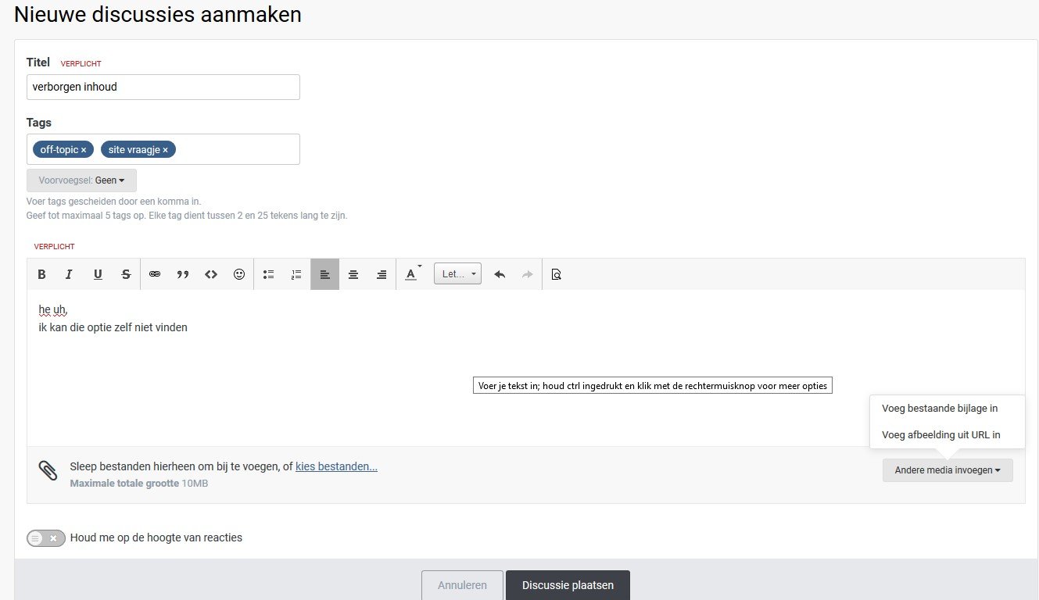Viewport: 1039px width, 600px height.
Task: Click the 'Maximale totale grootte' label
Action: 124,484
